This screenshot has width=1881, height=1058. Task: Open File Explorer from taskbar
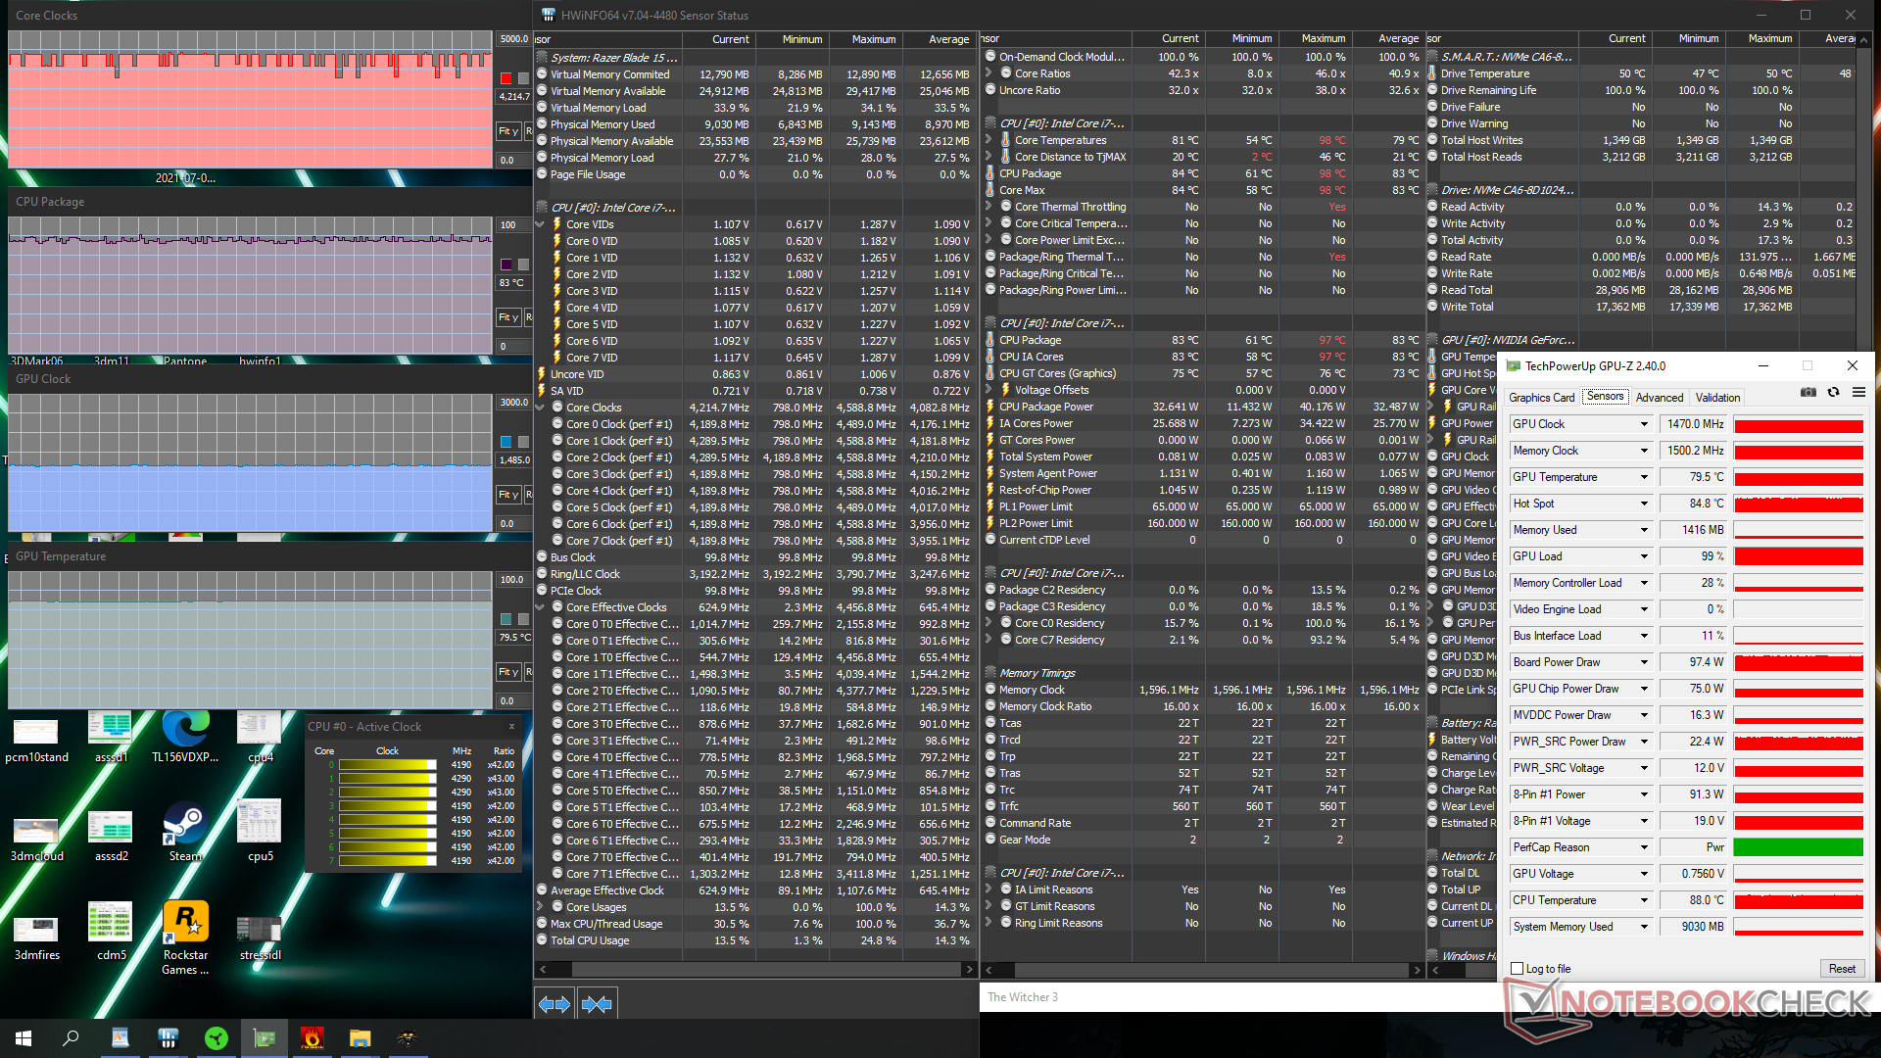tap(360, 1038)
